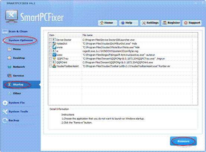The image size is (206, 152).
Task: Open the System Optimize section
Action: (x=20, y=41)
